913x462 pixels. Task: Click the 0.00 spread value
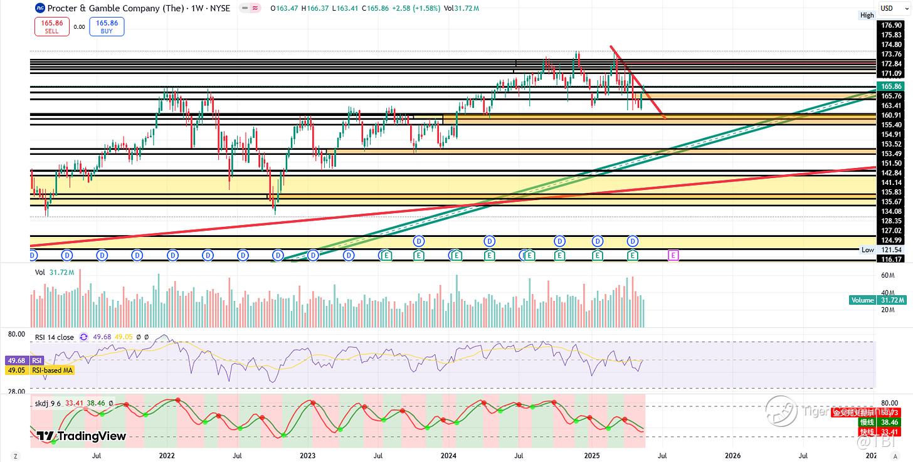coord(79,27)
